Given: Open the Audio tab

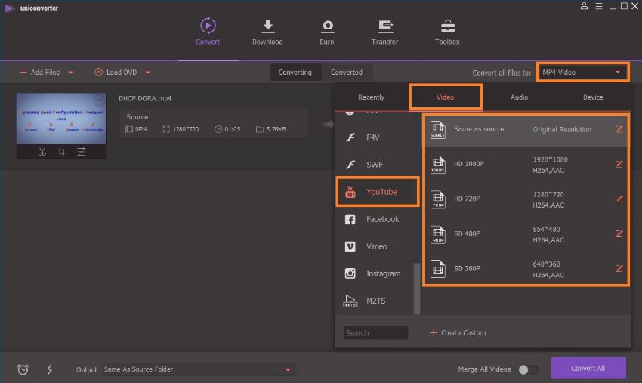Looking at the screenshot, I should 519,97.
